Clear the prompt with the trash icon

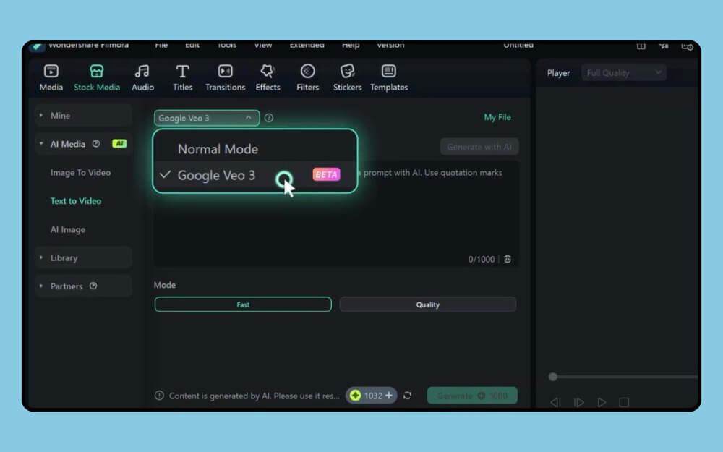pyautogui.click(x=507, y=259)
